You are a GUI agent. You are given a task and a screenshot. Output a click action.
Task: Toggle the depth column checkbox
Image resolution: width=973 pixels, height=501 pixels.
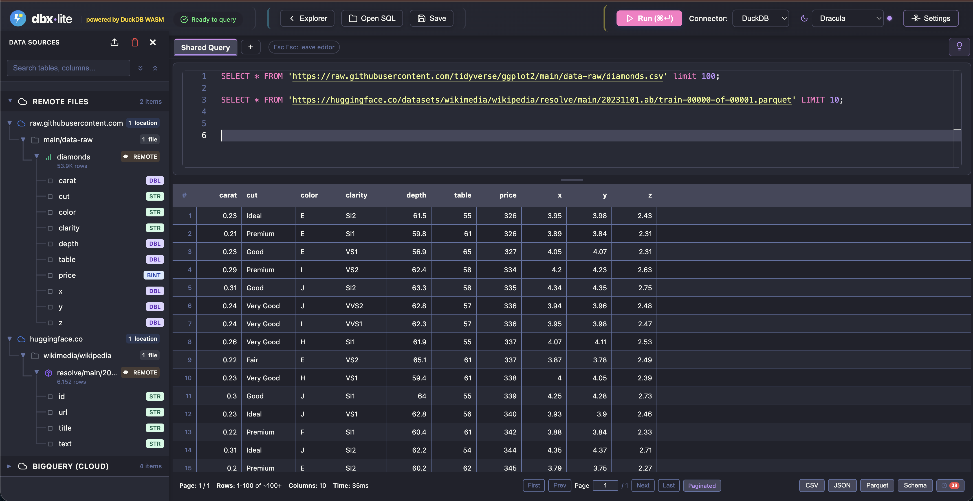[x=50, y=244]
